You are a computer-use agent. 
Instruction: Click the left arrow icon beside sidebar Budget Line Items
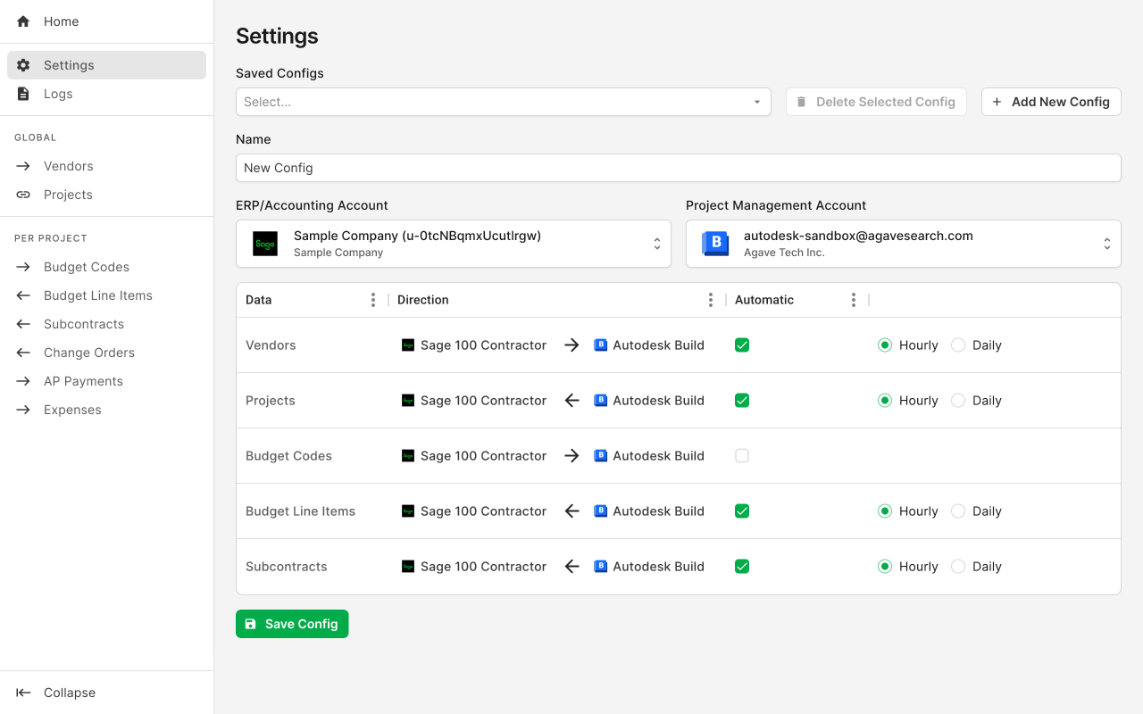click(23, 295)
